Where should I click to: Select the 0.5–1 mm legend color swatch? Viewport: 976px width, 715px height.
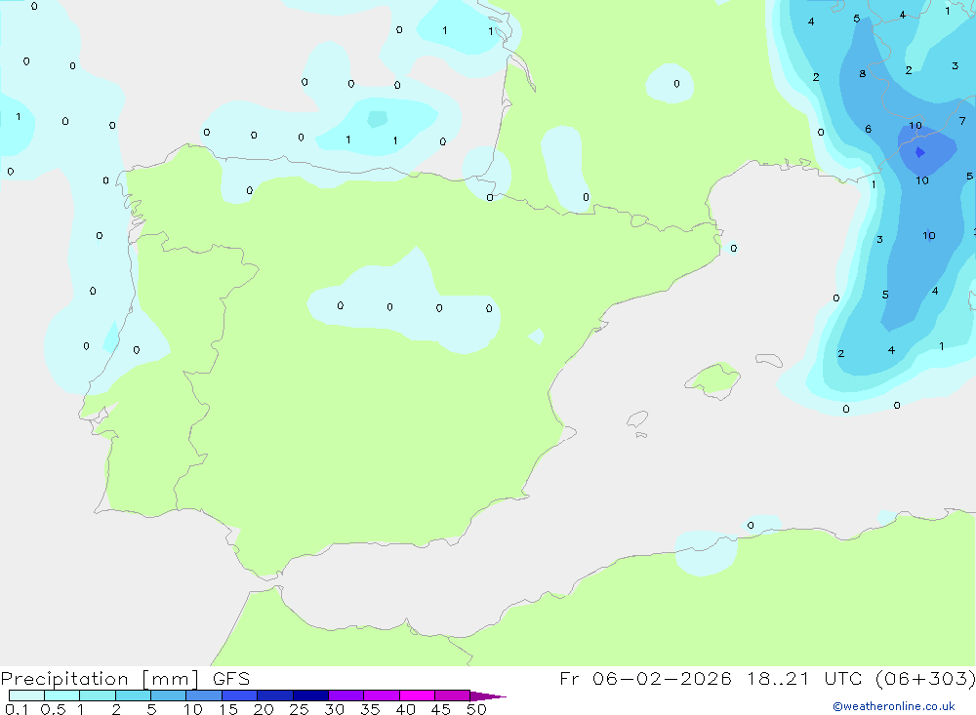(62, 695)
